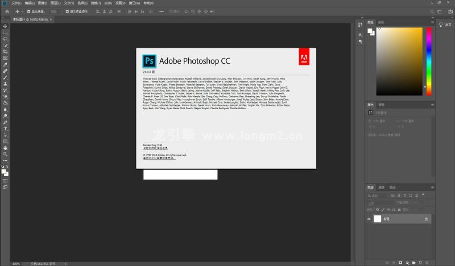The height and width of the screenshot is (266, 455).
Task: Select the Frame tool
Action: pos(5,58)
